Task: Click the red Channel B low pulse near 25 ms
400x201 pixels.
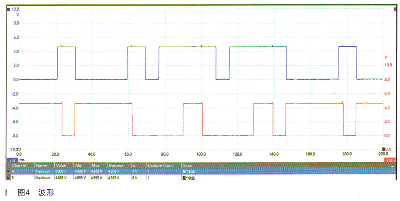Action: point(68,135)
